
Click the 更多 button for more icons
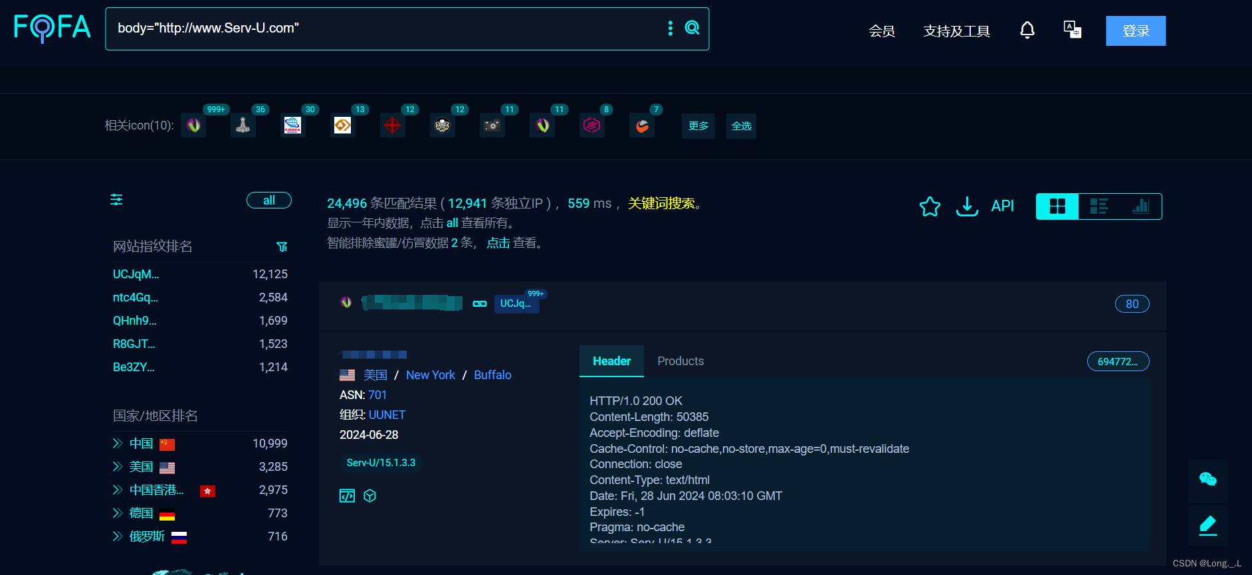point(698,125)
